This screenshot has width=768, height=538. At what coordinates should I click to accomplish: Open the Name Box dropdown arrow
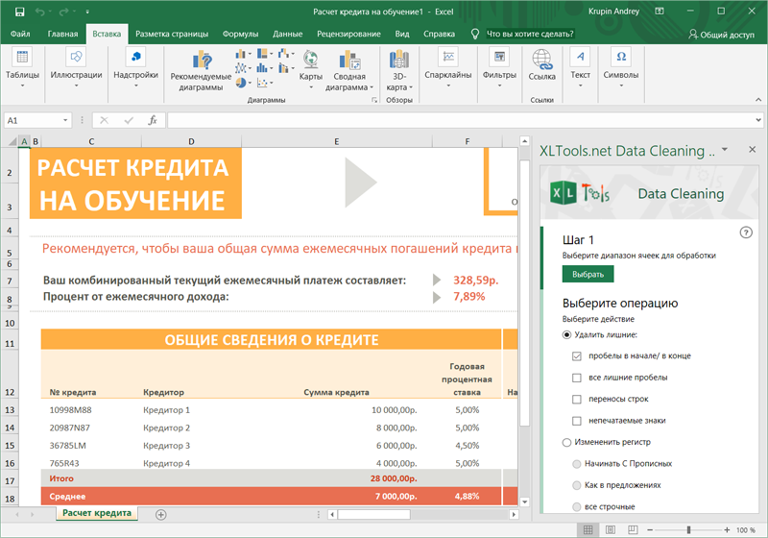pos(66,120)
